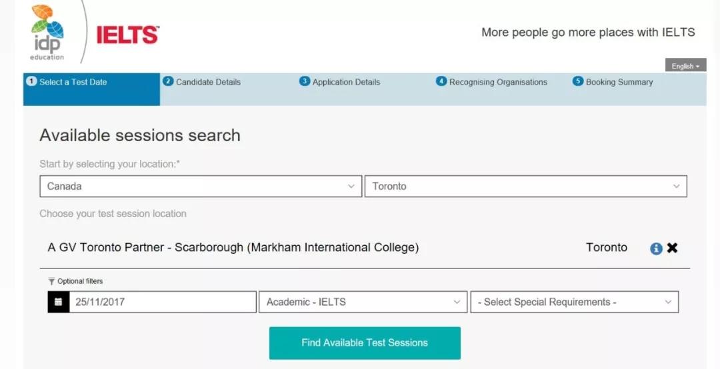The height and width of the screenshot is (369, 720).
Task: Click step 5 number circle
Action: click(x=577, y=81)
